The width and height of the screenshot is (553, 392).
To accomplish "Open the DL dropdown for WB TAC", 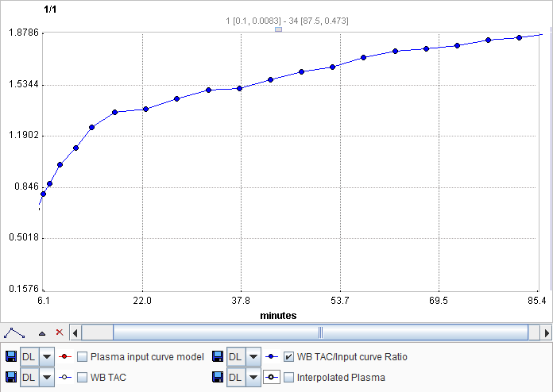I will pos(47,377).
